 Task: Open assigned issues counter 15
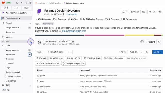pos(6,8)
